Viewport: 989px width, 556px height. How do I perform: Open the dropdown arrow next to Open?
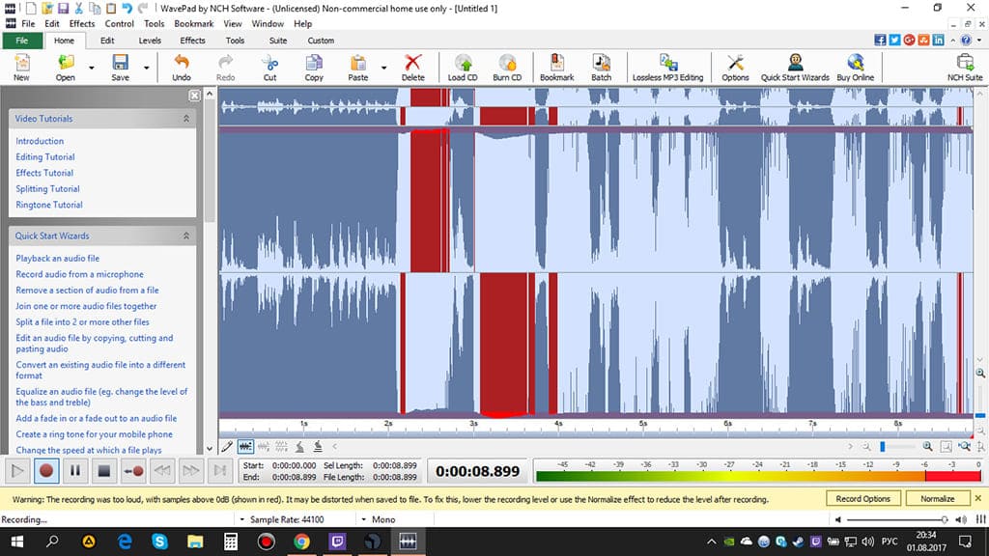click(92, 68)
